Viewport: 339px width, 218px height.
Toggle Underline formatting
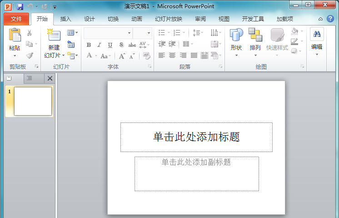pyautogui.click(x=110, y=45)
